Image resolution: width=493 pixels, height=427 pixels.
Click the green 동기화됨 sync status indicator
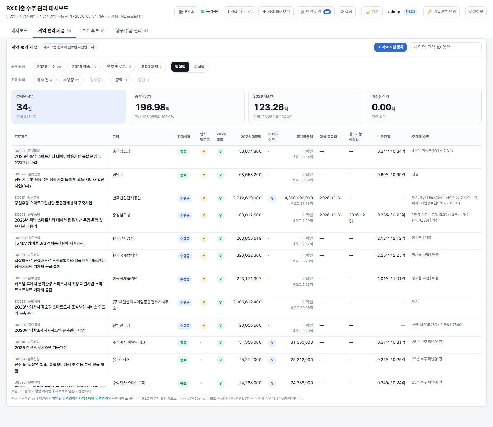pos(210,12)
